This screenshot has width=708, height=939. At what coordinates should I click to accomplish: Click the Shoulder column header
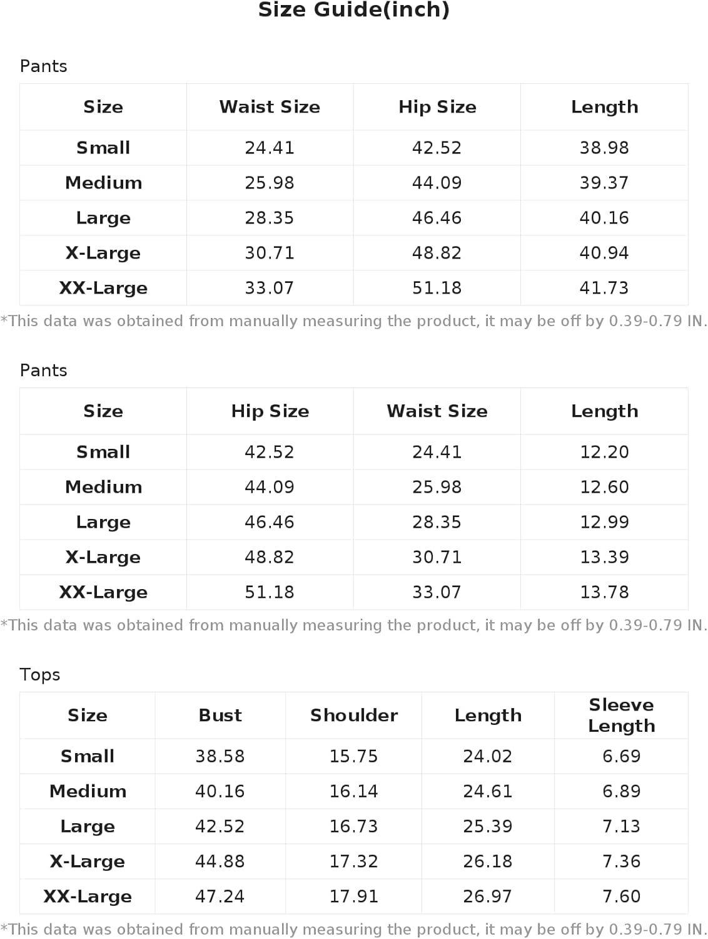click(354, 715)
